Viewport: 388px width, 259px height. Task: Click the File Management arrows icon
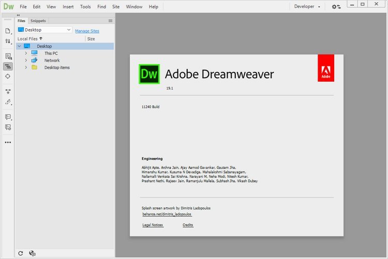tap(8, 41)
